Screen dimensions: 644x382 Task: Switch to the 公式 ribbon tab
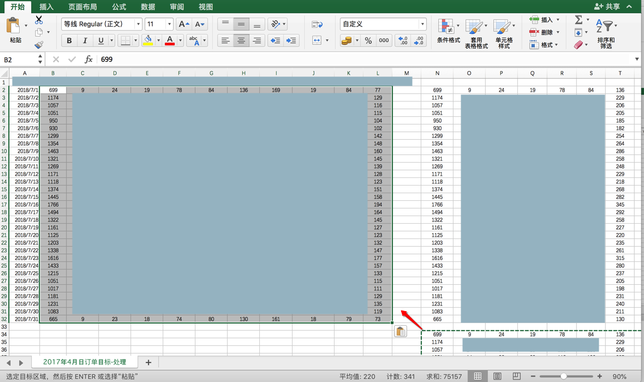(119, 7)
